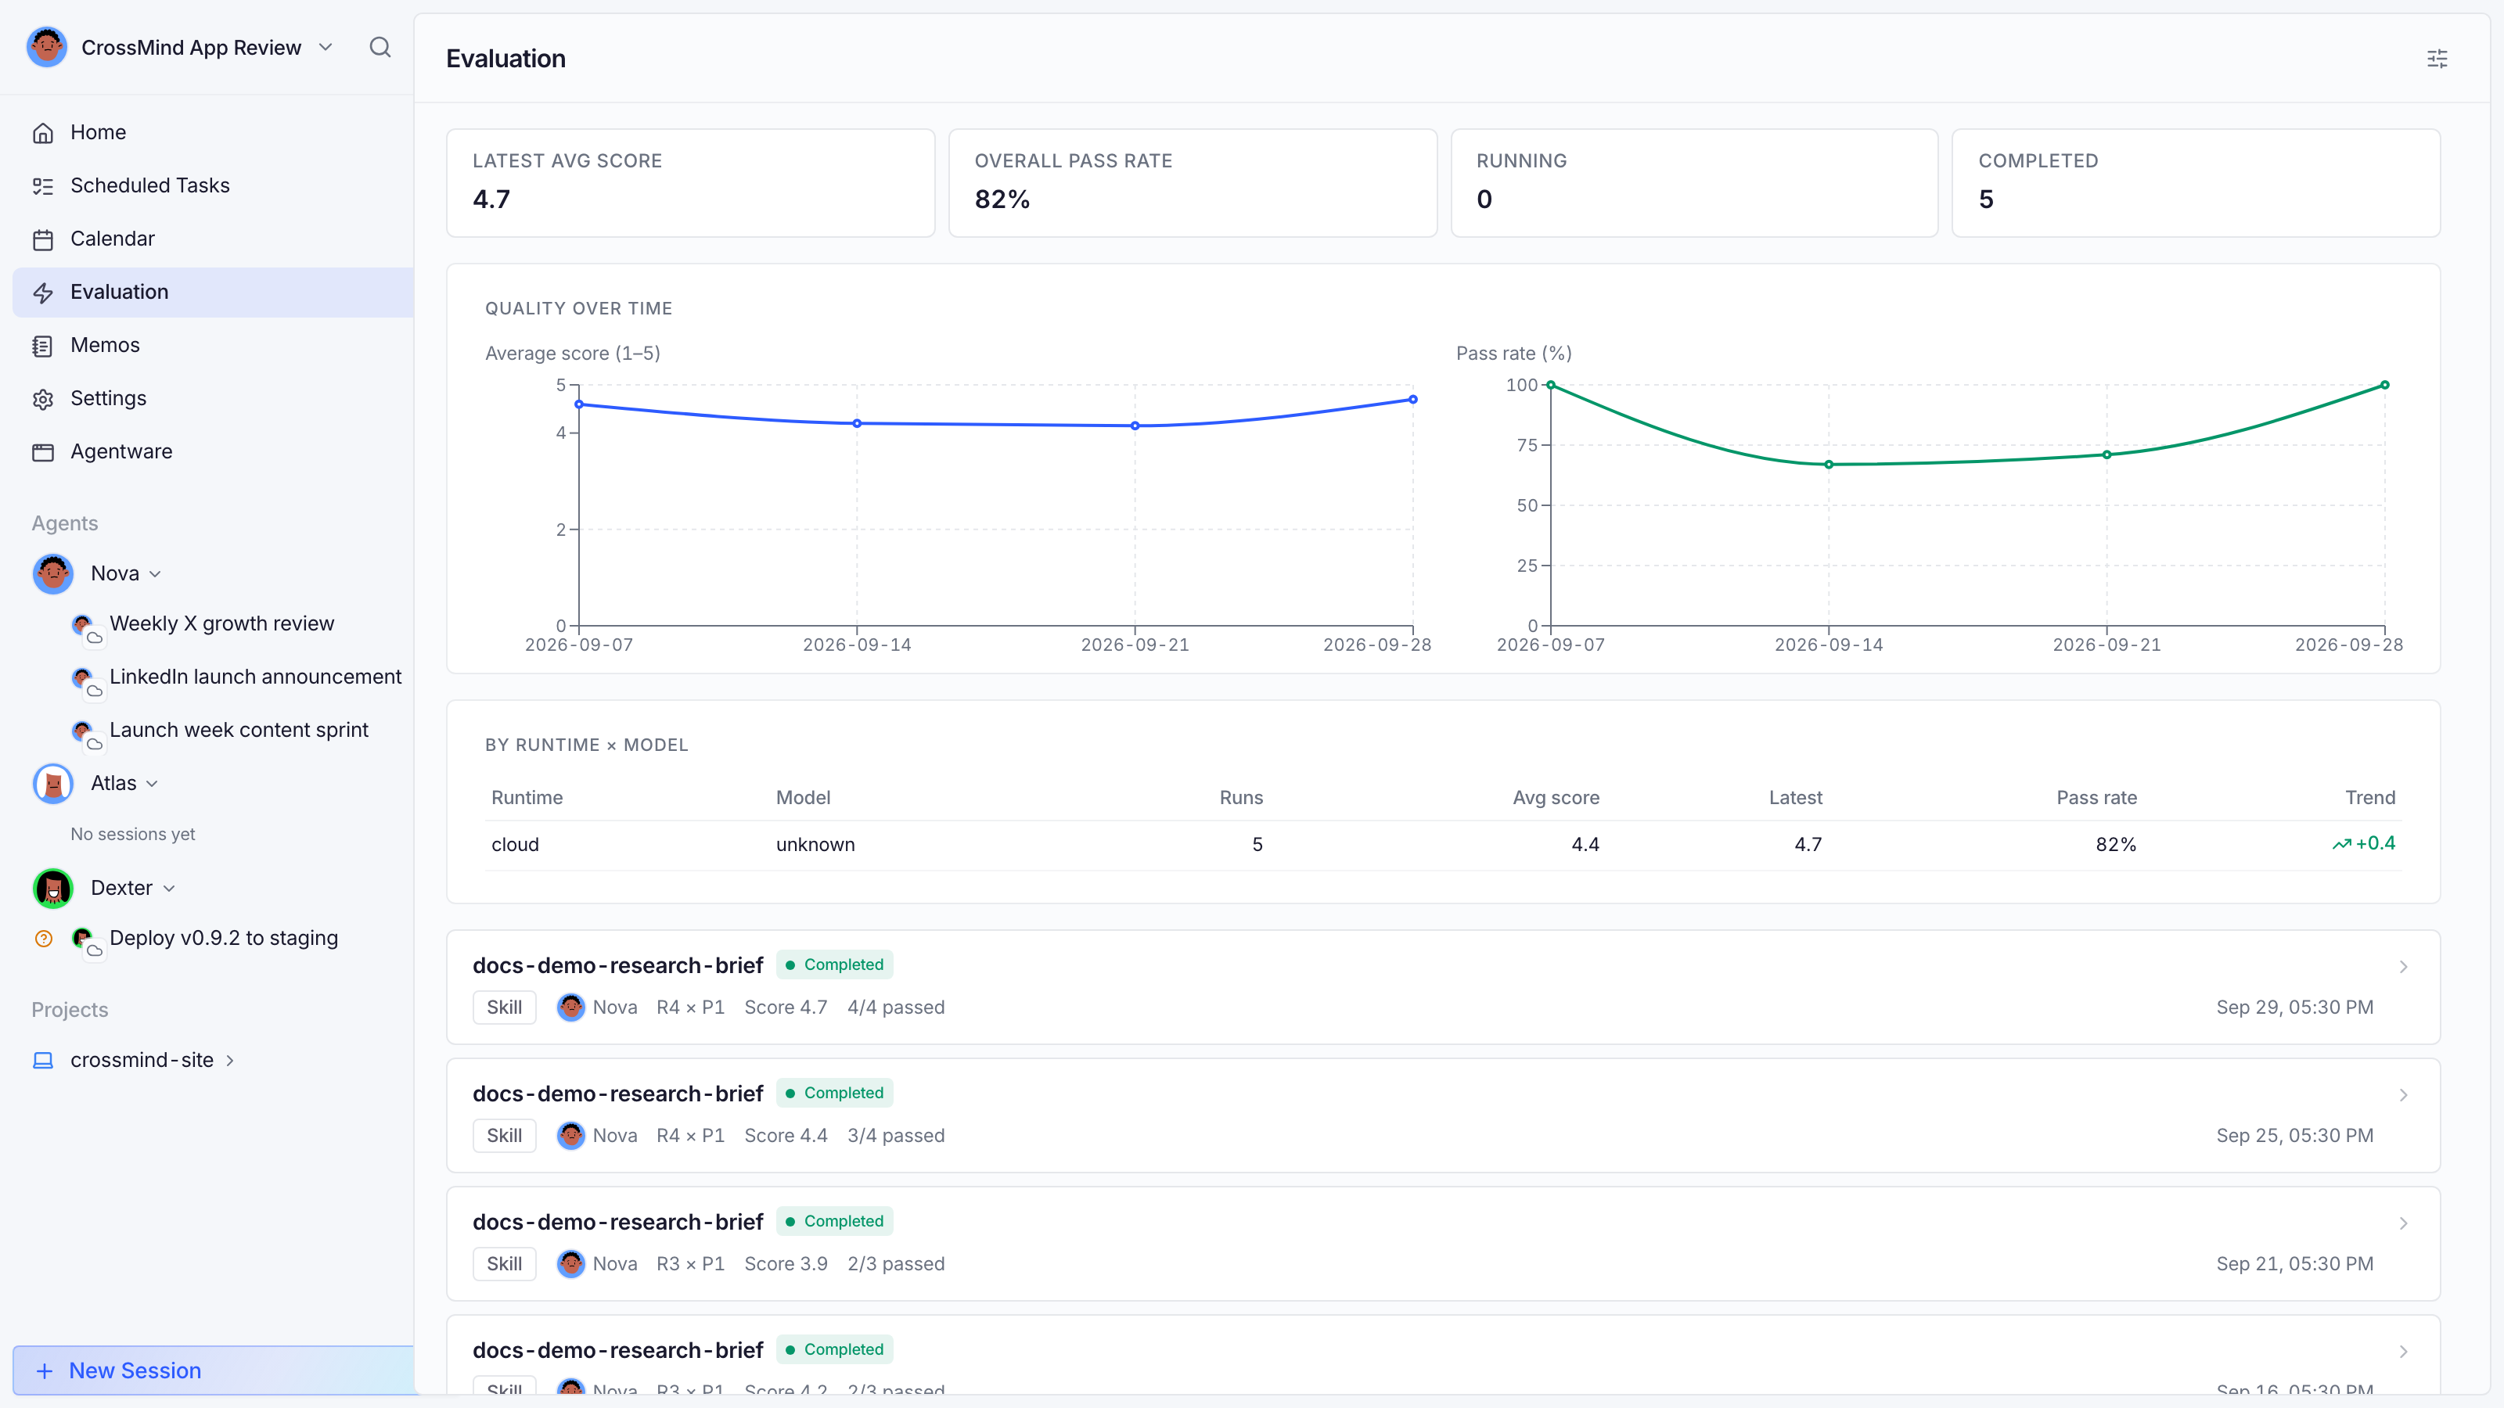Navigate to Memos

pyautogui.click(x=213, y=345)
